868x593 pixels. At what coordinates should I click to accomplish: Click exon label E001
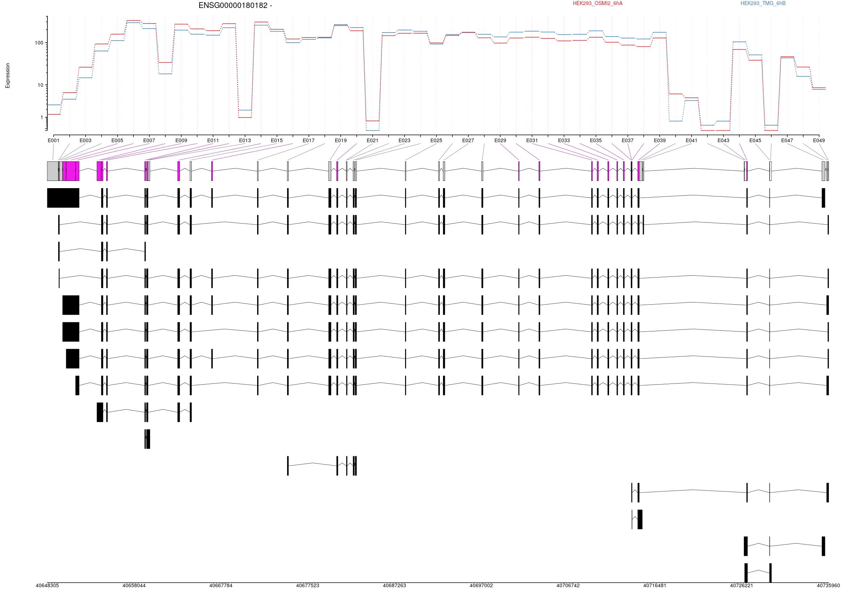(54, 140)
